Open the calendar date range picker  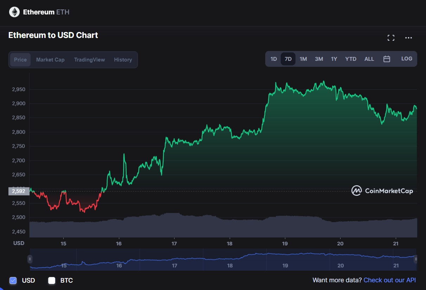[387, 59]
